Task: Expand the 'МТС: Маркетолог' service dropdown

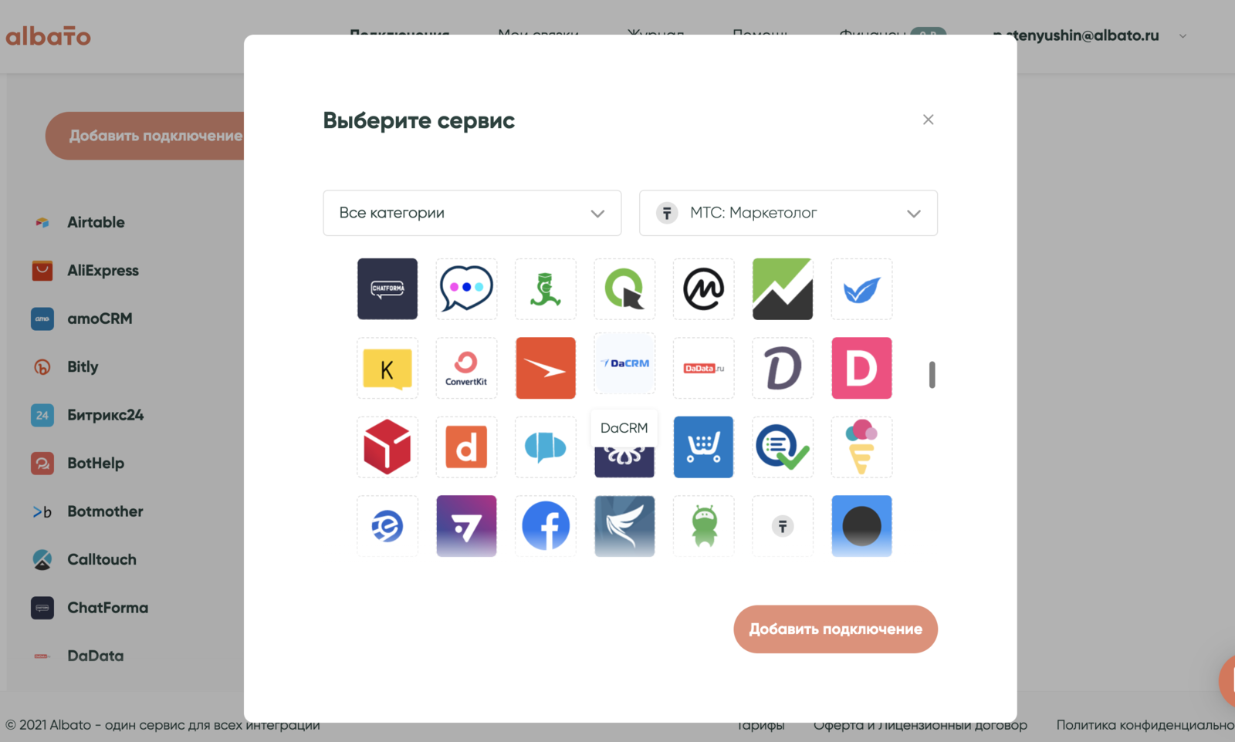Action: (788, 213)
